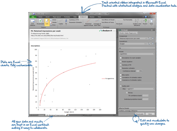The image size is (177, 131).
Task: Click Test Normality in ribbon
Action: click(128, 20)
